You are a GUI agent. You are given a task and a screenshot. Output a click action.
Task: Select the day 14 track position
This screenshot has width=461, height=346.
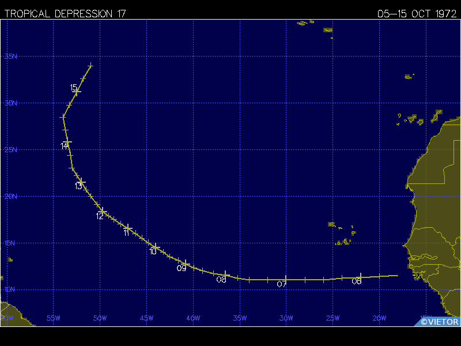68,142
